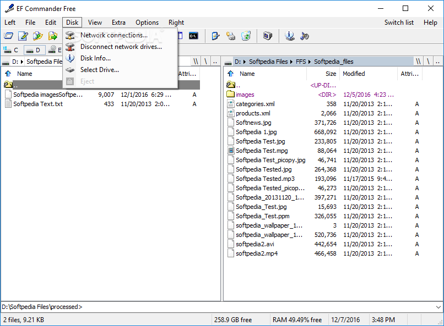Click the Disk Info menu icon
444x326 pixels.
tap(70, 58)
